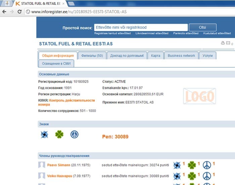Click the pinned tab with yellow icon
Viewport: 235px width, 185px height.
7,4
